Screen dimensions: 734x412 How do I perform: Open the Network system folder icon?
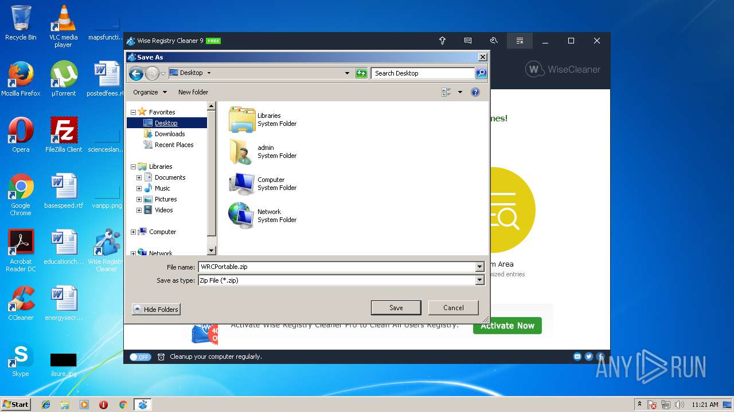pos(242,216)
